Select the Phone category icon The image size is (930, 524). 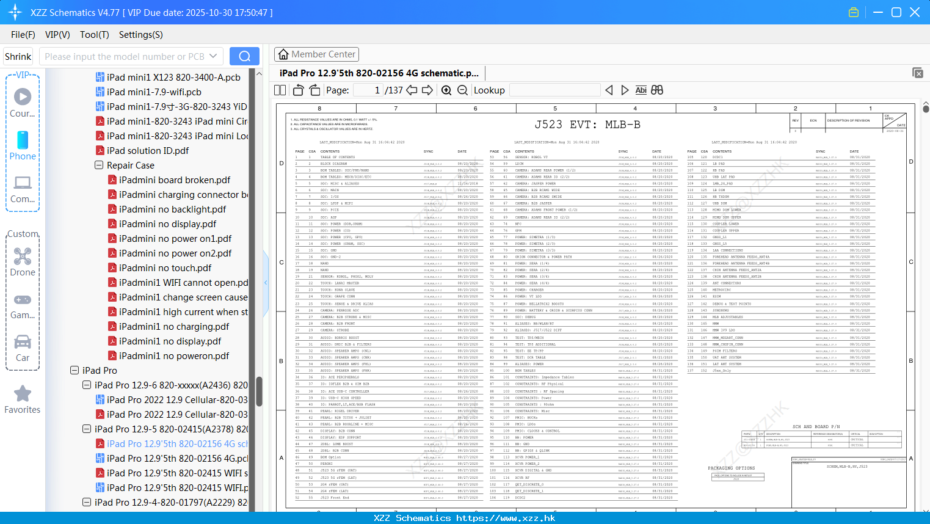[23, 145]
